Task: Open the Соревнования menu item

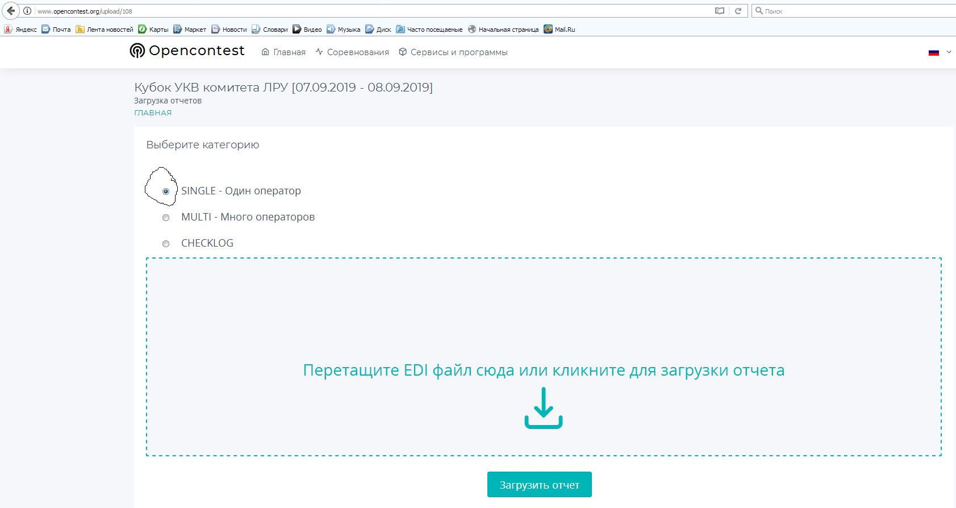Action: pos(352,52)
